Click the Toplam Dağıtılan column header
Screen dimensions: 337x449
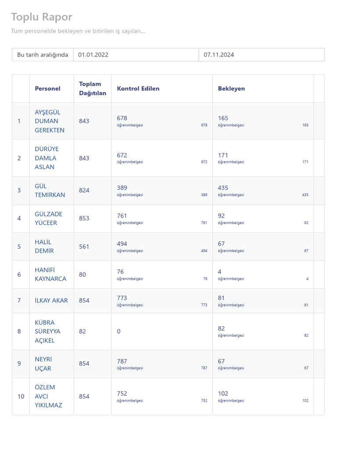[93, 89]
